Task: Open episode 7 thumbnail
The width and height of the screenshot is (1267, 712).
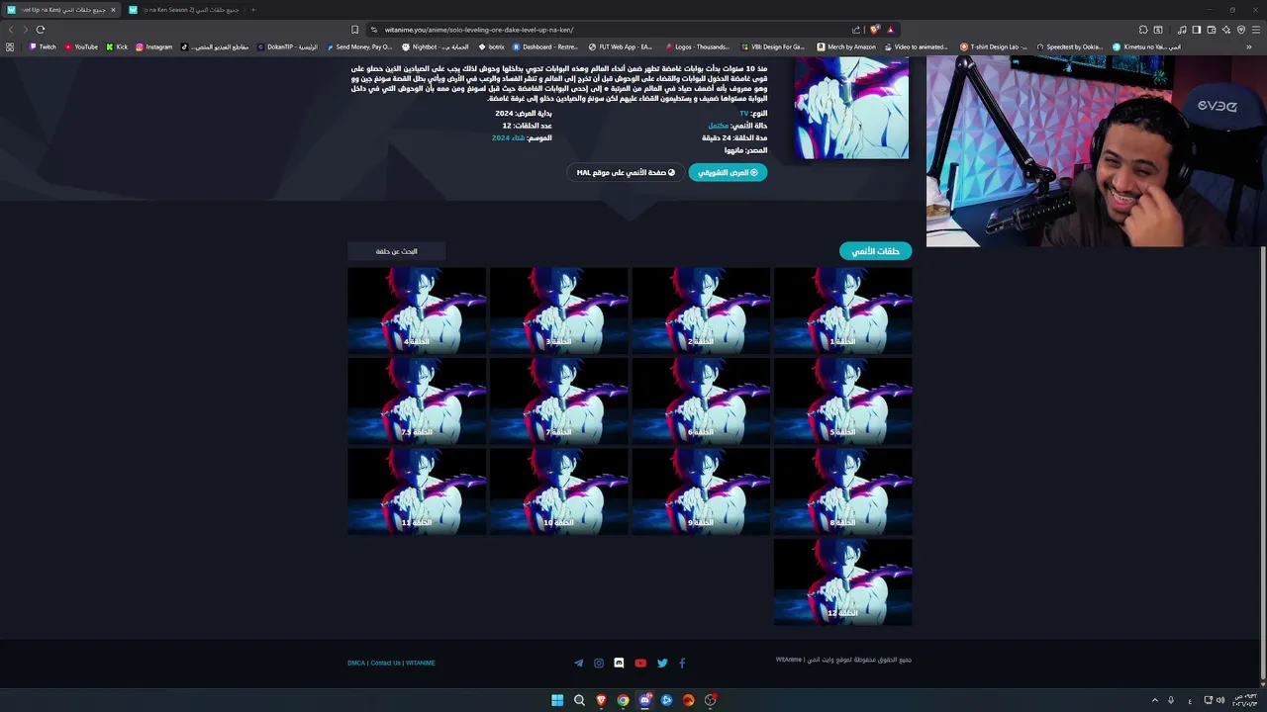Action: pos(559,400)
